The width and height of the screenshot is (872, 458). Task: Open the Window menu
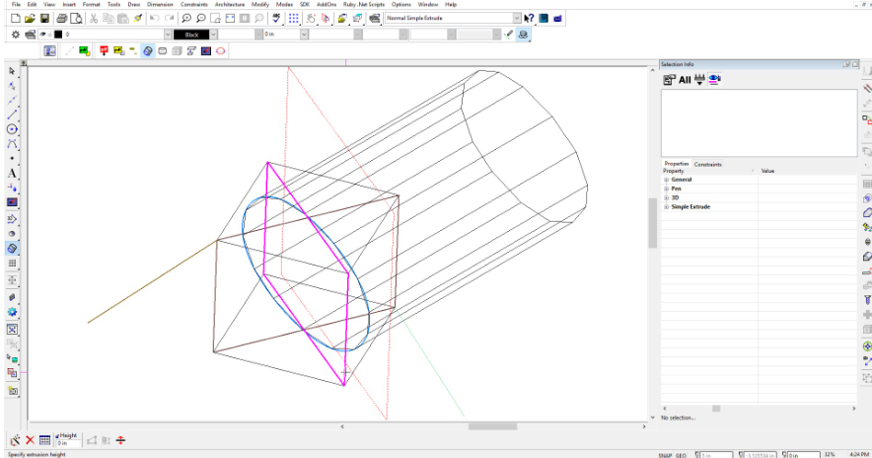coord(428,5)
